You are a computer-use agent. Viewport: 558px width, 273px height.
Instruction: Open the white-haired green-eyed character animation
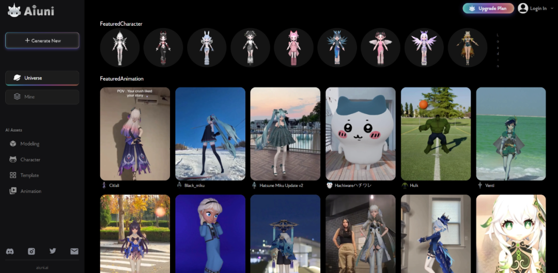pos(511,234)
